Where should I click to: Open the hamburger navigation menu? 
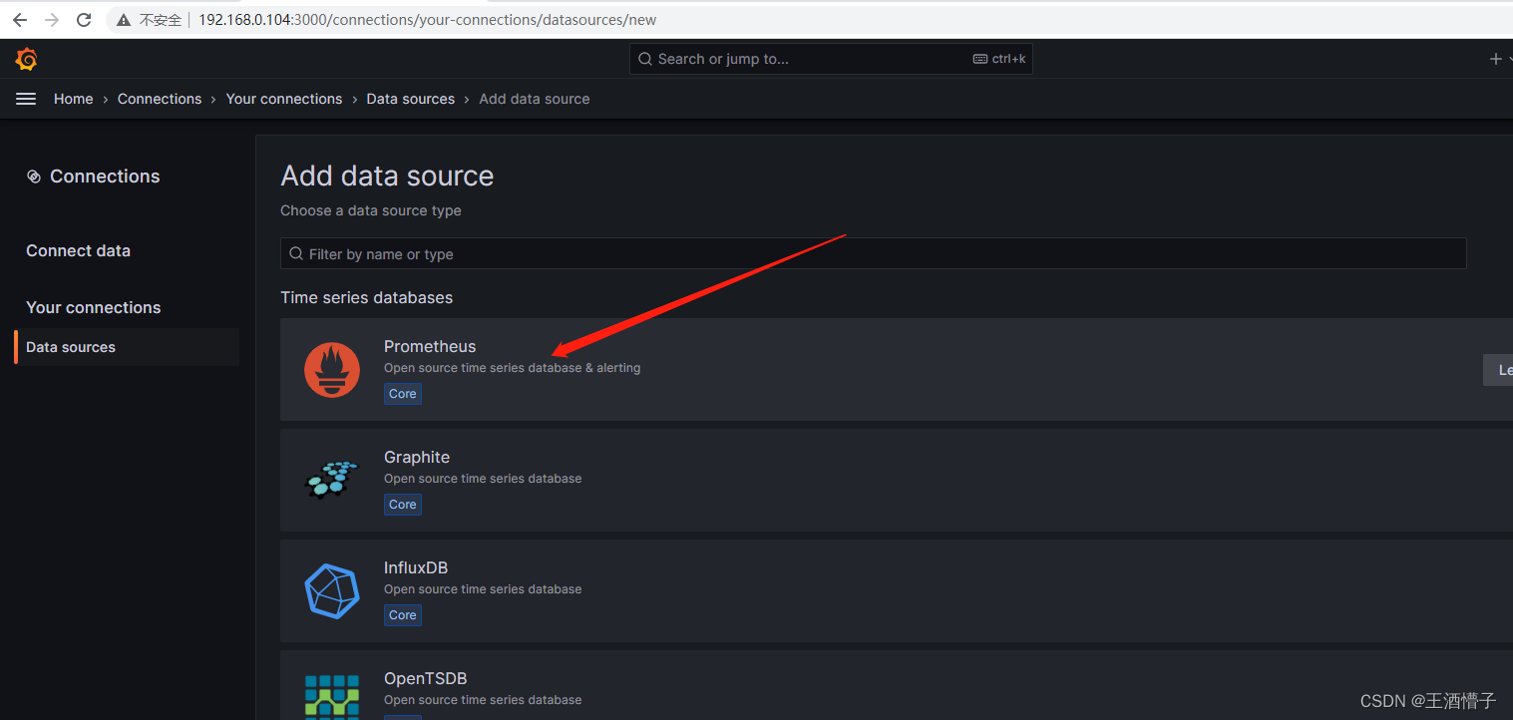point(26,99)
